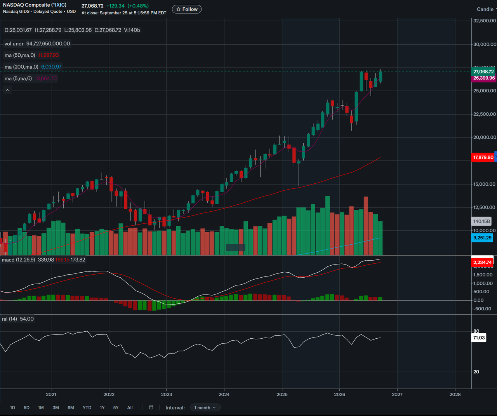Follow the NASDAQ Composite index
This screenshot has height=416, width=497.
click(x=187, y=9)
